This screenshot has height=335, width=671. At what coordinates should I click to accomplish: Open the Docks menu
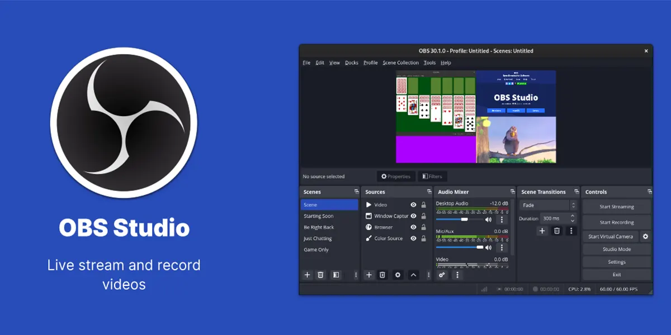pos(352,63)
